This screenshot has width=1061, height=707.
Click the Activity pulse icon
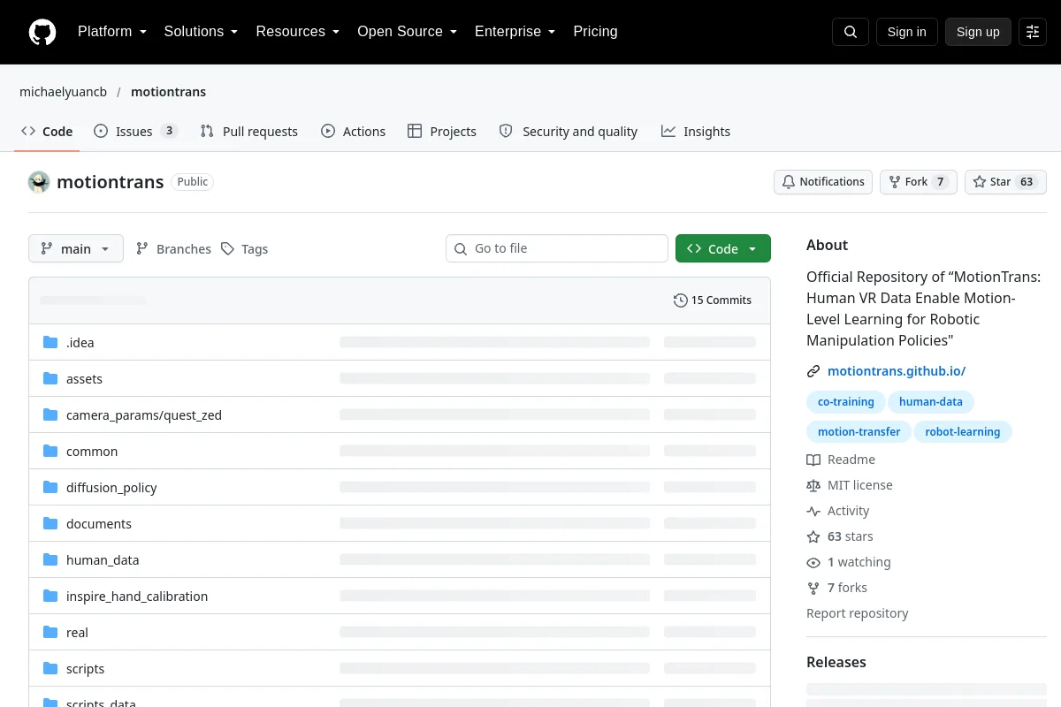pos(813,511)
